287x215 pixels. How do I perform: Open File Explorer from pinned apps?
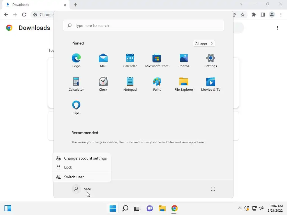pyautogui.click(x=184, y=84)
